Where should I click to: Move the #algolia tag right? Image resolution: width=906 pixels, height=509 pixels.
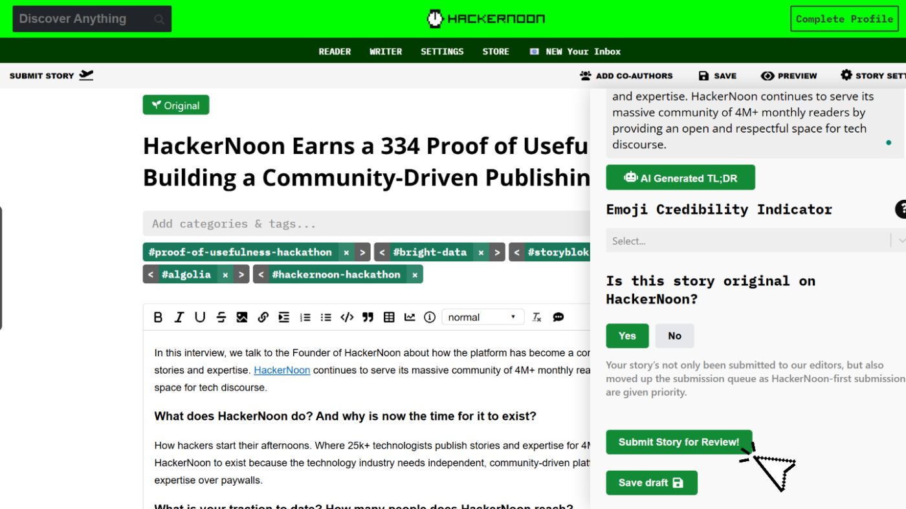(241, 274)
